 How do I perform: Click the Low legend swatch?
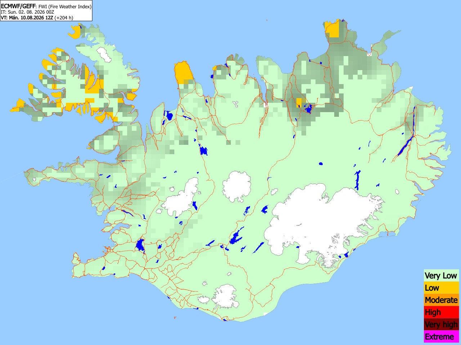coord(441,288)
